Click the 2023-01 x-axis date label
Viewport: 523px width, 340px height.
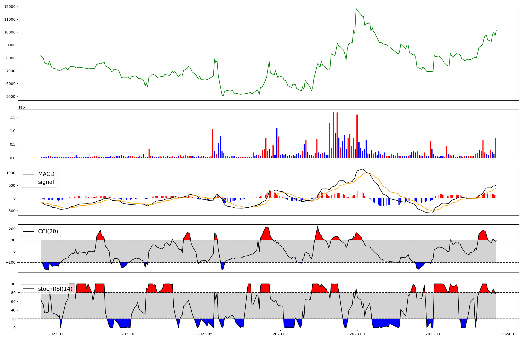pos(56,334)
